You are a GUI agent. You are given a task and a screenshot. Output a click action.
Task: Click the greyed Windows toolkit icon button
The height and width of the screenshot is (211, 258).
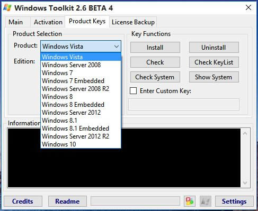[x=206, y=201]
